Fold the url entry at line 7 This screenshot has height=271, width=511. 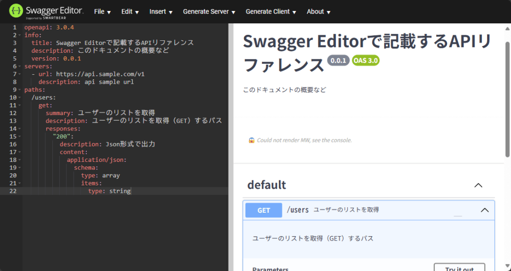[x=19, y=74]
